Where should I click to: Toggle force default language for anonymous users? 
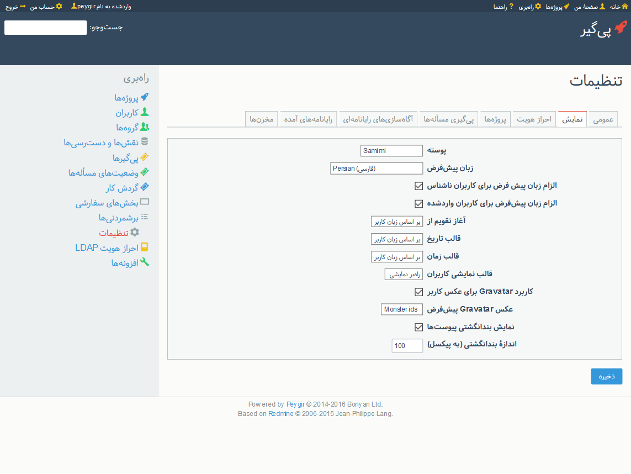[x=418, y=186]
